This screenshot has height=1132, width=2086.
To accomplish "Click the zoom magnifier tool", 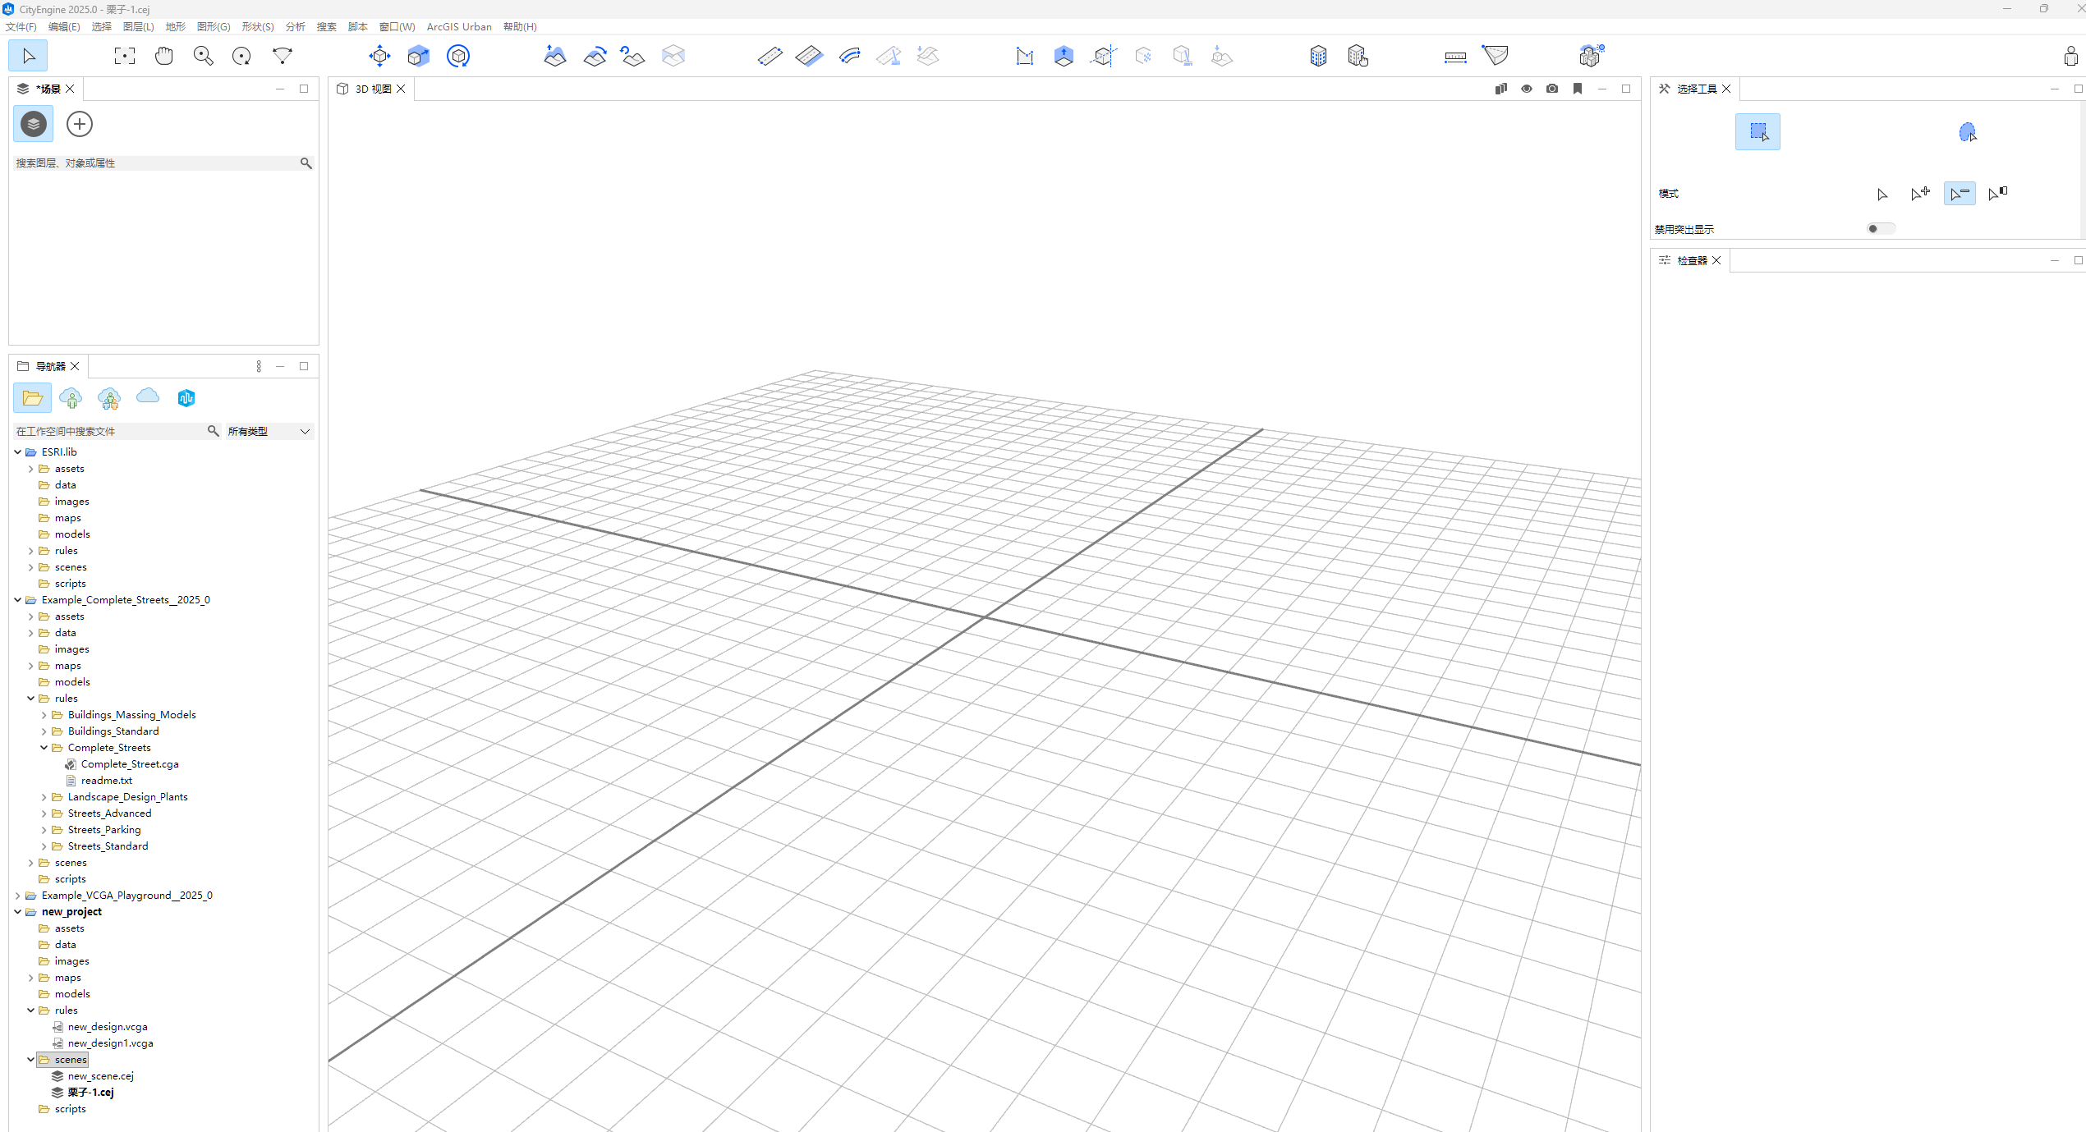I will 203,56.
